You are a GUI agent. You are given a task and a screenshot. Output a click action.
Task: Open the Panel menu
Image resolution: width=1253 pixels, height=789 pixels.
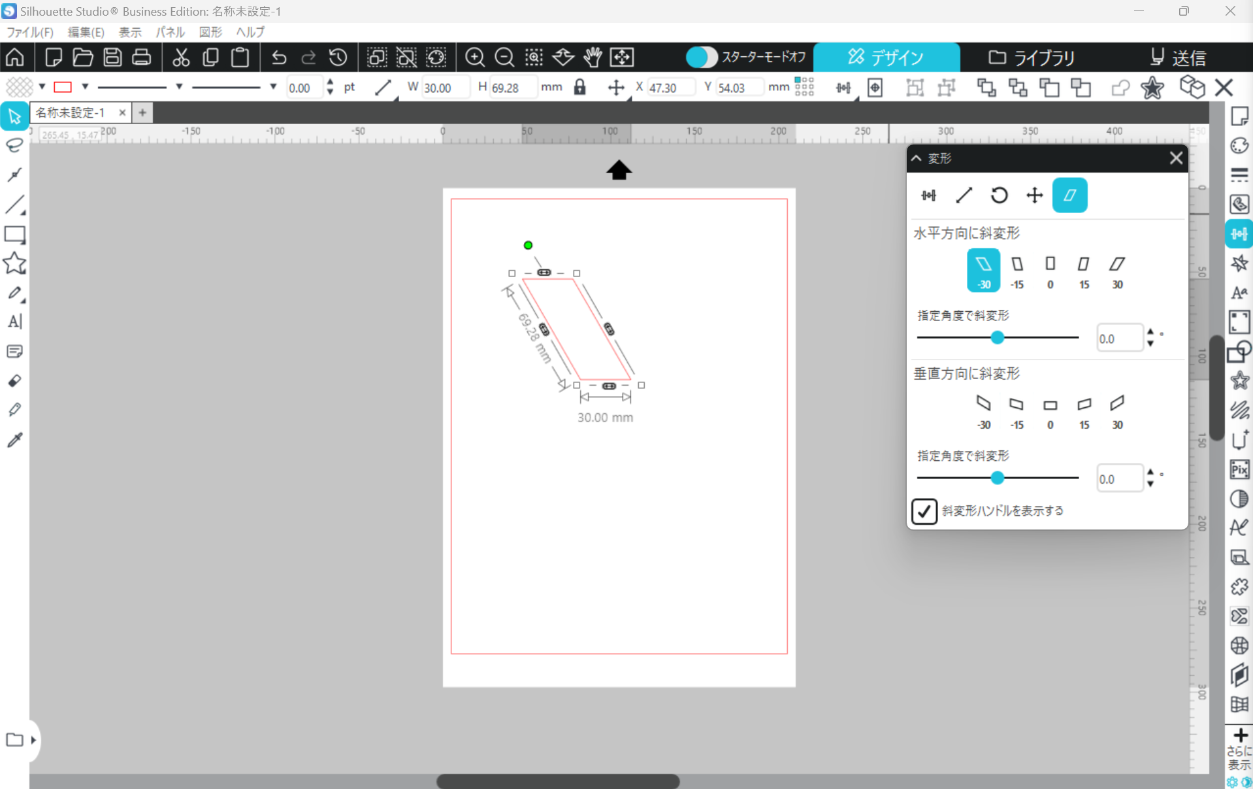(170, 31)
